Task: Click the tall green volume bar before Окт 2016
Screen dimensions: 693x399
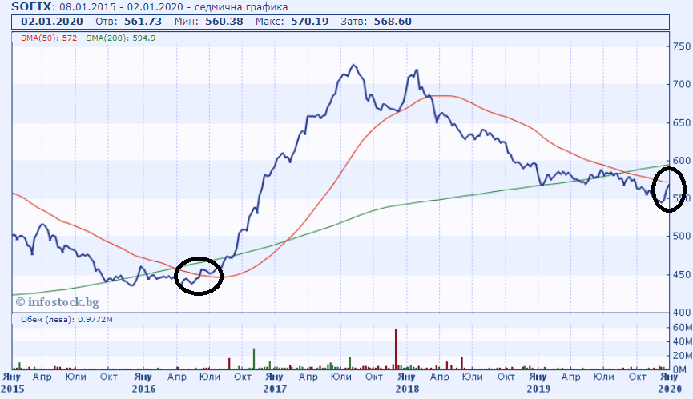Action: click(x=254, y=358)
